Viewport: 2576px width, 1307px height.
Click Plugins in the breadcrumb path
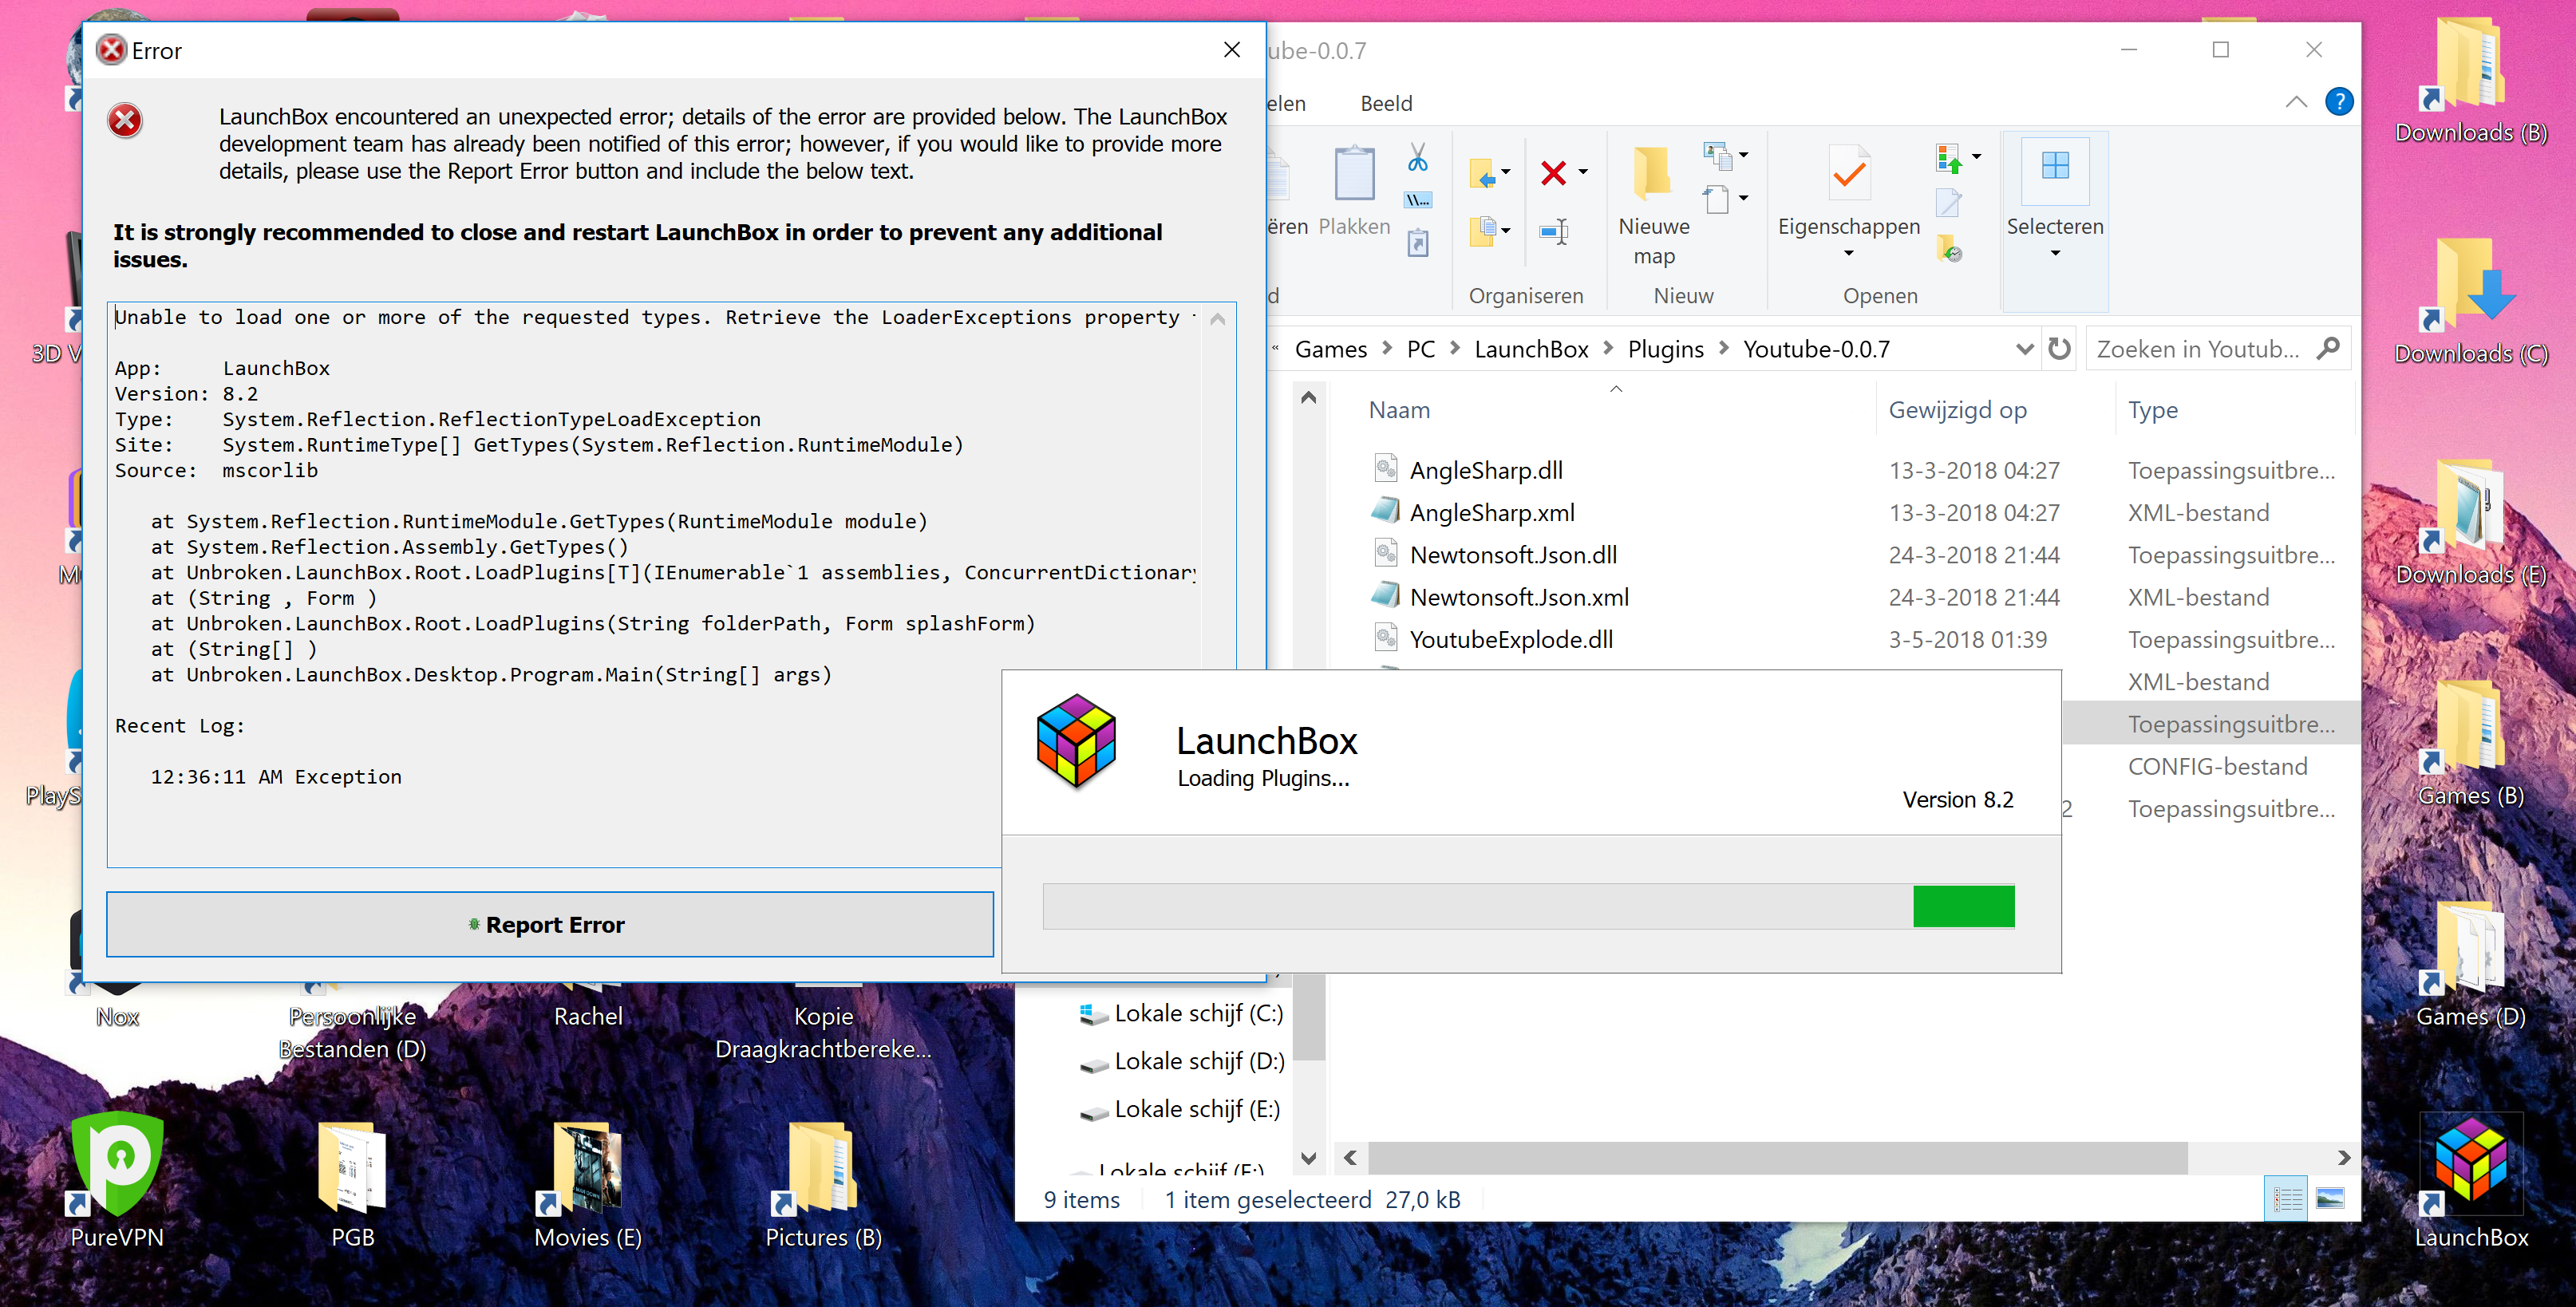pyautogui.click(x=1665, y=349)
